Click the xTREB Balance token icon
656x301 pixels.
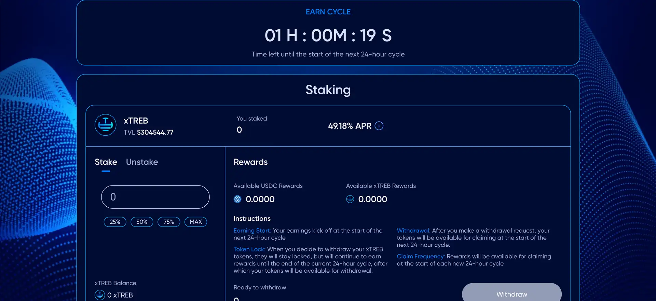[x=100, y=295]
